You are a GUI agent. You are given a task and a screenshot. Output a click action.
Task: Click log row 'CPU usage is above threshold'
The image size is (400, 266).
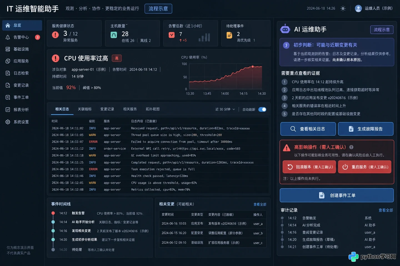tap(159, 183)
